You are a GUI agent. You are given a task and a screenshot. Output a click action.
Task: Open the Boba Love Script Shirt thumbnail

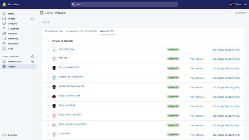tap(54, 115)
